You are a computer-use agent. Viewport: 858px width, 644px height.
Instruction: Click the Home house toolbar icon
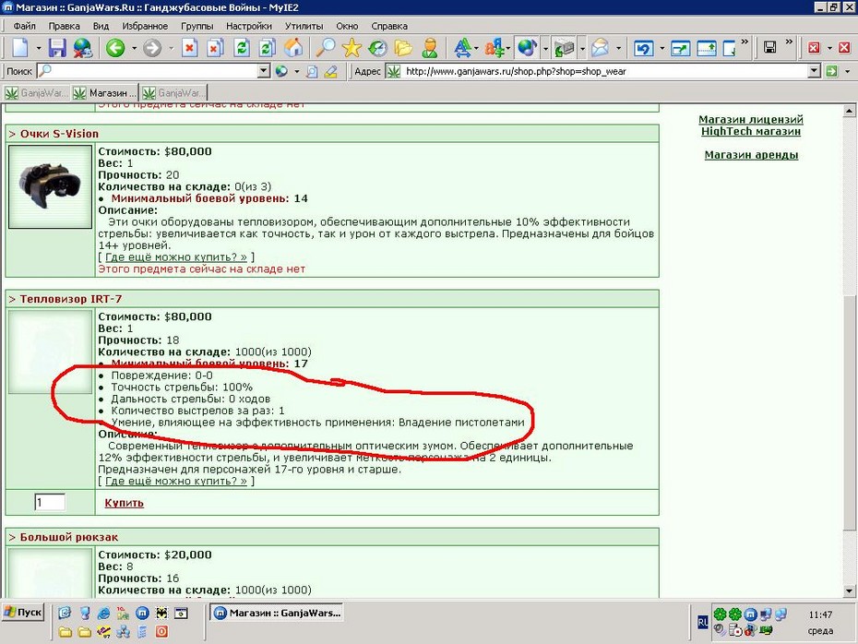294,48
